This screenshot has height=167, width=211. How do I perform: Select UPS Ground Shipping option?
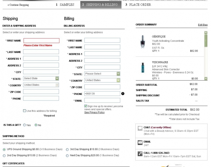click(x=4, y=149)
